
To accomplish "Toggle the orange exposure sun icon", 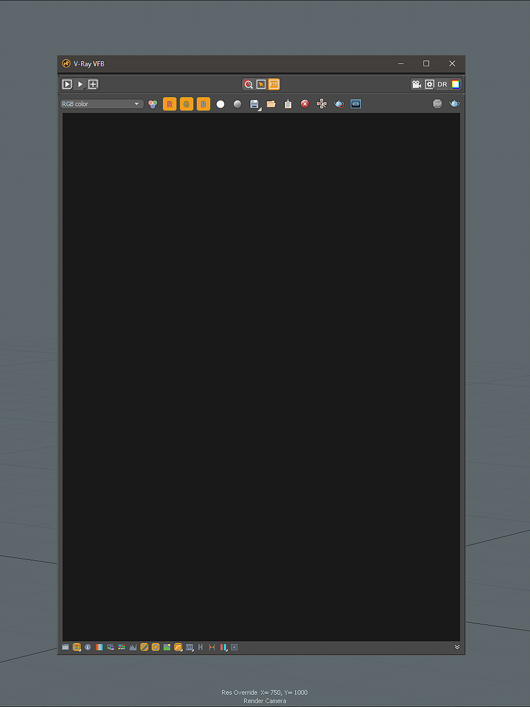I will click(156, 647).
